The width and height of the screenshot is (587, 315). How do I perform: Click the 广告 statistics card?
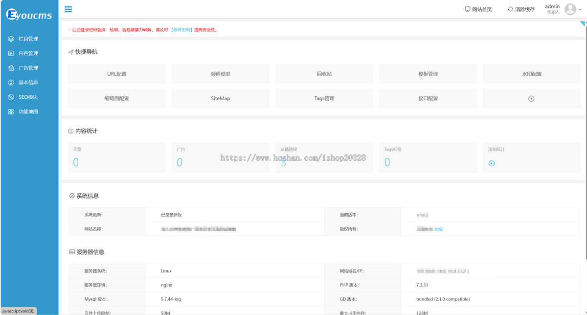(220, 157)
